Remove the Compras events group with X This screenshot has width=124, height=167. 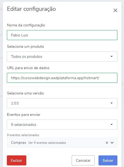click(x=107, y=143)
